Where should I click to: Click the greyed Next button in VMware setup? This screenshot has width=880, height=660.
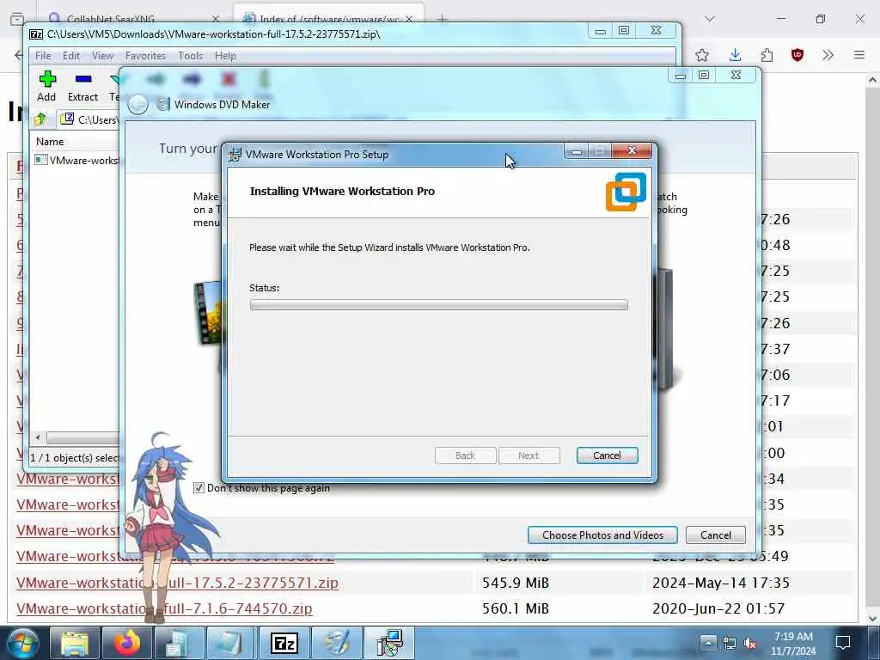529,455
